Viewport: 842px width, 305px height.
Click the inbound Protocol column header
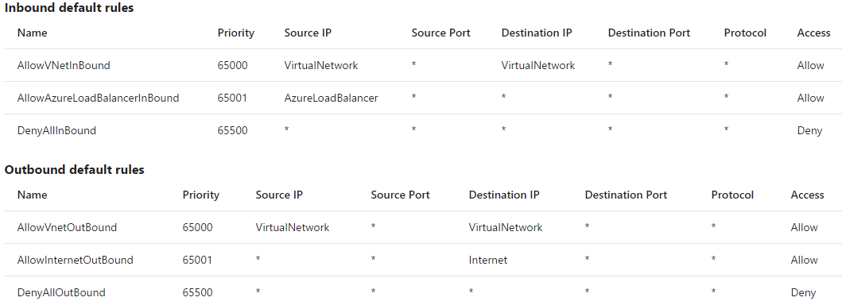(x=745, y=33)
